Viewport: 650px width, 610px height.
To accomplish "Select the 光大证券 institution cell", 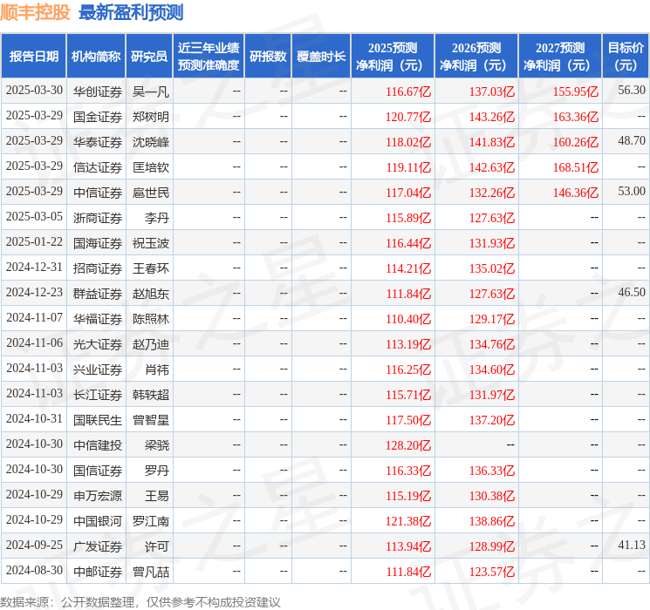I will (x=98, y=343).
